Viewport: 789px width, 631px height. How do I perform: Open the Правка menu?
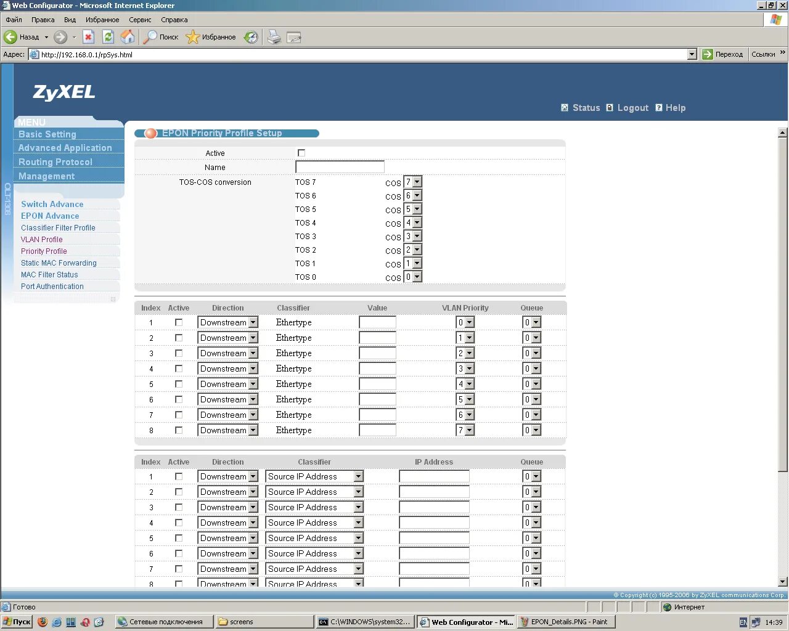coord(43,20)
